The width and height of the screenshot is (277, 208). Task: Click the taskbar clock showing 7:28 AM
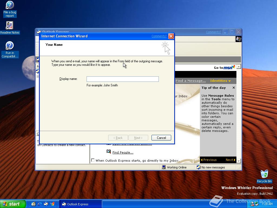267,204
